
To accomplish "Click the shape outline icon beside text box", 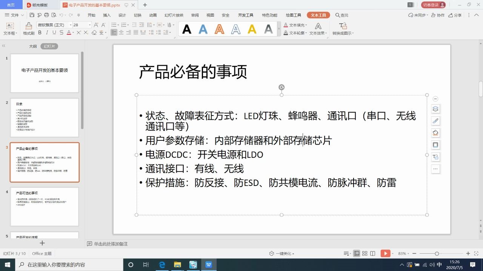I will click(x=435, y=145).
